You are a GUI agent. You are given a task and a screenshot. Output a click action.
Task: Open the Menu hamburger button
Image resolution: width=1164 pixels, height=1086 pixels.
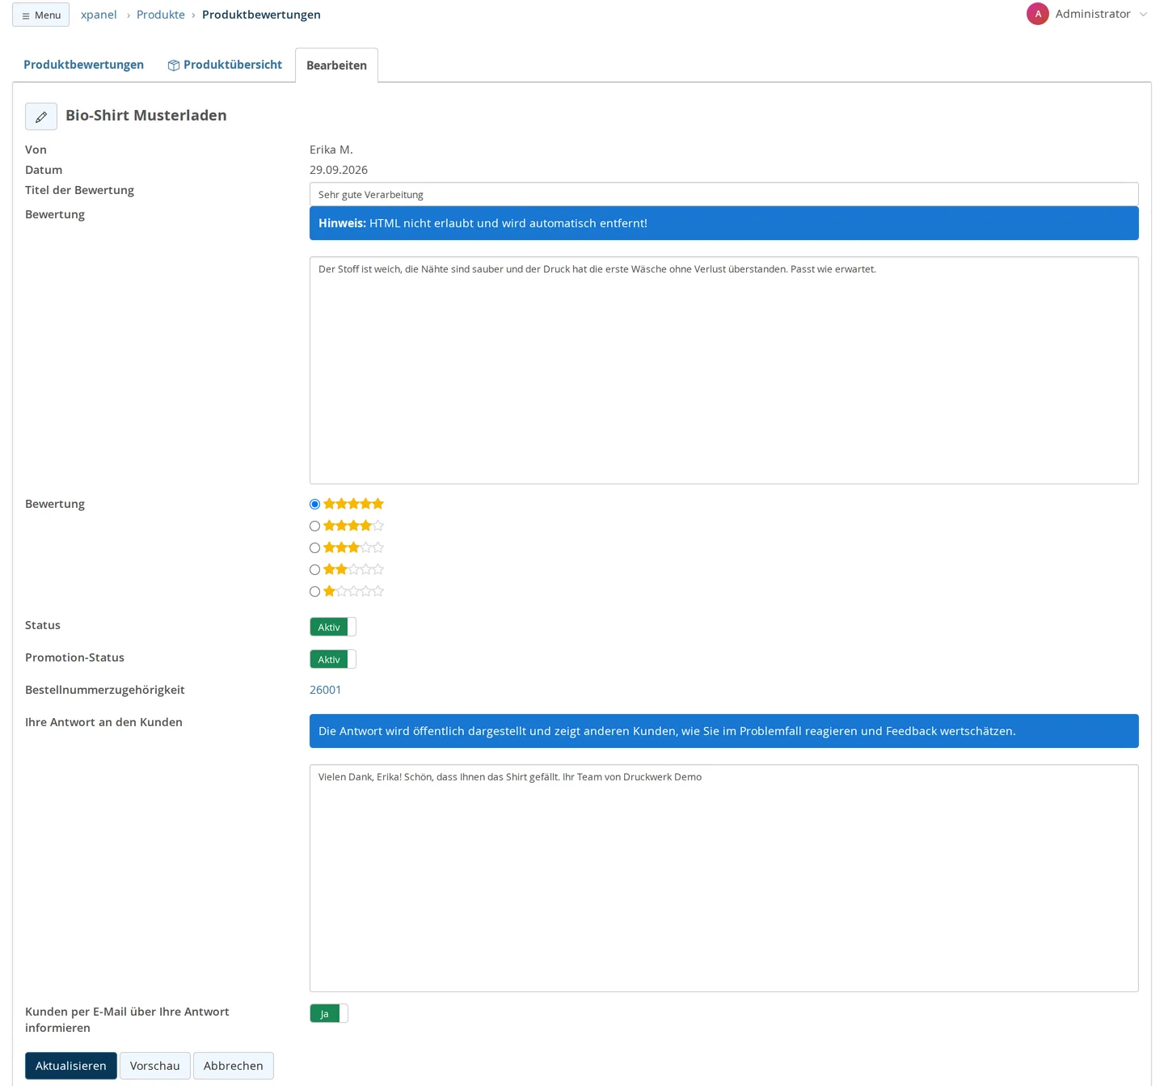[40, 15]
